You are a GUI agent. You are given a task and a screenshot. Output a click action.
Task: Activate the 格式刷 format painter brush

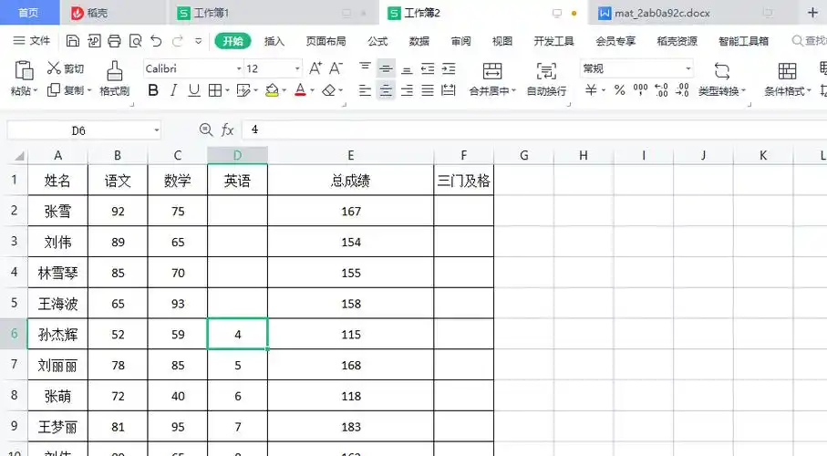click(x=115, y=78)
